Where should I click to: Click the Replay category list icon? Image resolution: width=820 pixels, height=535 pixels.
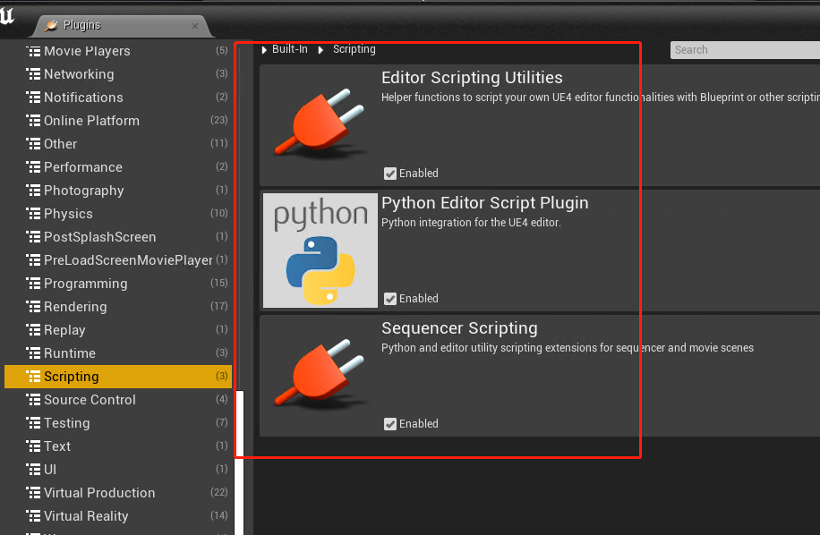[x=33, y=329]
